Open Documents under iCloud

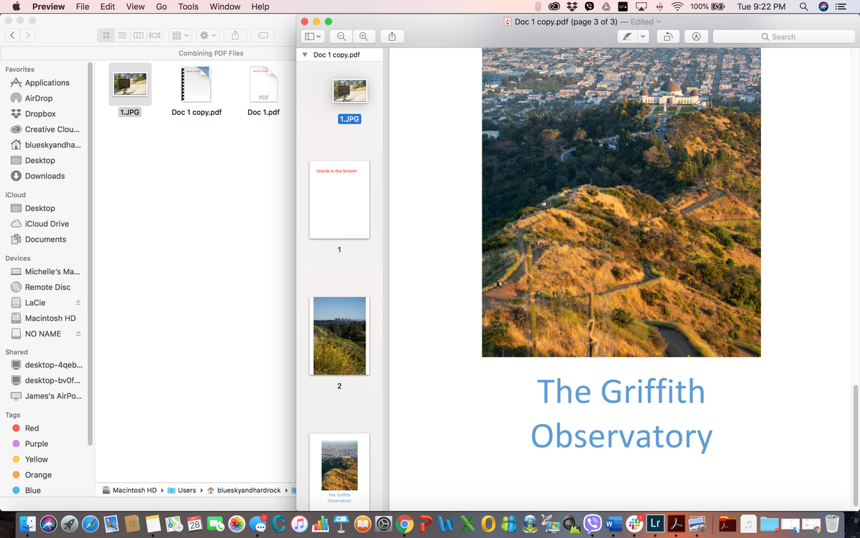tap(44, 240)
